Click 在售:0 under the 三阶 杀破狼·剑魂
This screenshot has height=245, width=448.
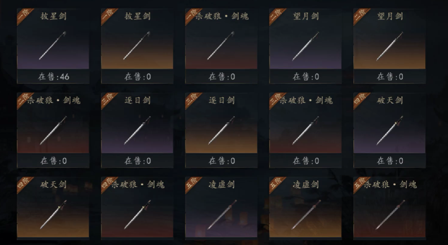point(305,161)
